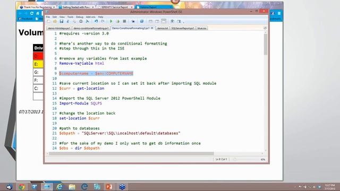Viewport: 340px width, 191px height.
Task: Click set-location $curr on line 18
Action: pos(79,118)
